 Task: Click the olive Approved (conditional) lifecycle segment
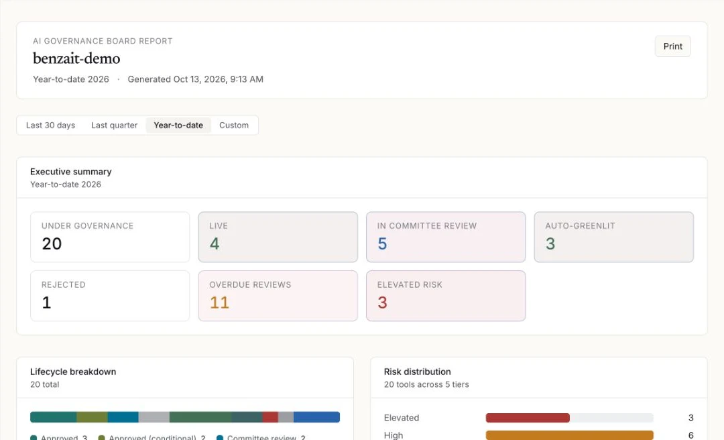93,417
